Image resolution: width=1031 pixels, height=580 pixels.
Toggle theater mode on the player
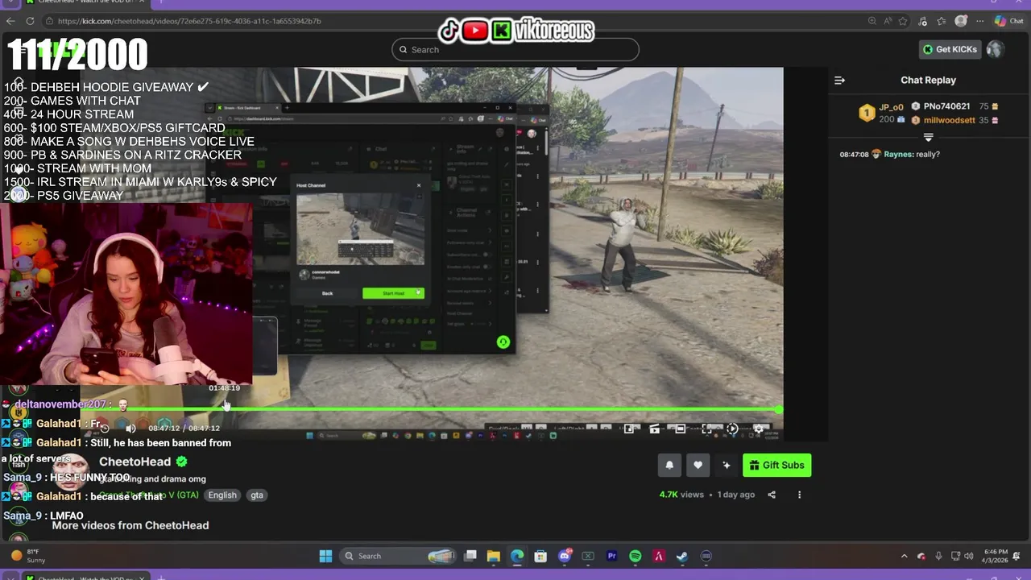[681, 429]
